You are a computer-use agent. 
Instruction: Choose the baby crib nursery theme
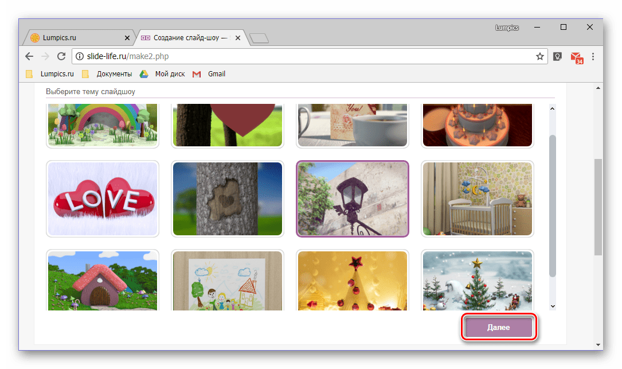477,199
